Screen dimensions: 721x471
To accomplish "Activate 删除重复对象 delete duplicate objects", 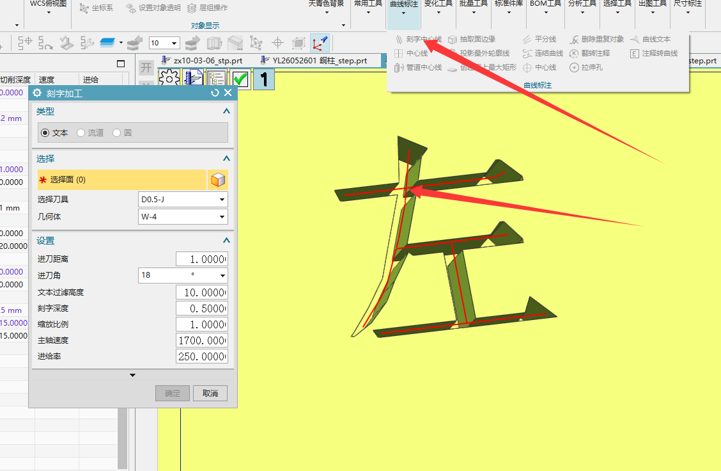I will point(596,39).
